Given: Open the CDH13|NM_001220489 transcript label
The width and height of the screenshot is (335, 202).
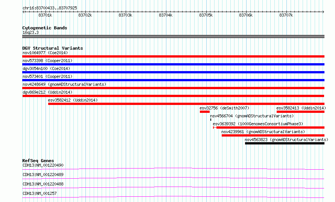Looking at the screenshot, I should click(43, 175).
